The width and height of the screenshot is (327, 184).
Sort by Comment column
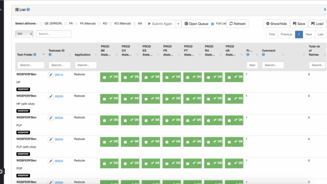click(283, 55)
